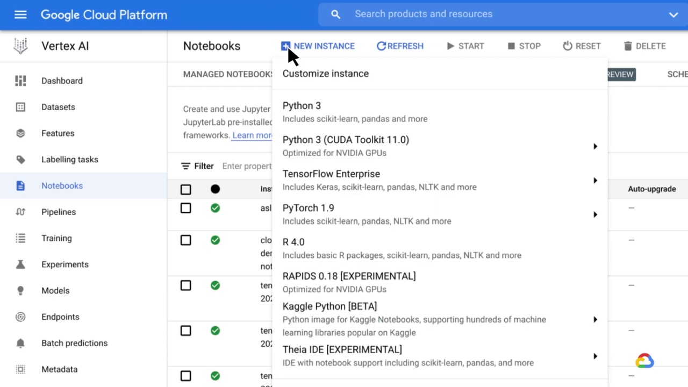Click the Stop square icon

pyautogui.click(x=511, y=46)
